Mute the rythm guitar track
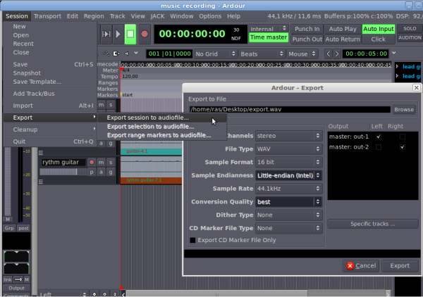 click(101, 162)
